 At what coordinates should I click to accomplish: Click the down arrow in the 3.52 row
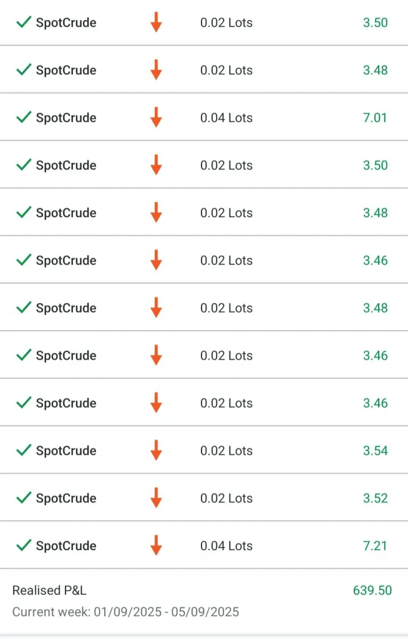[x=156, y=498]
